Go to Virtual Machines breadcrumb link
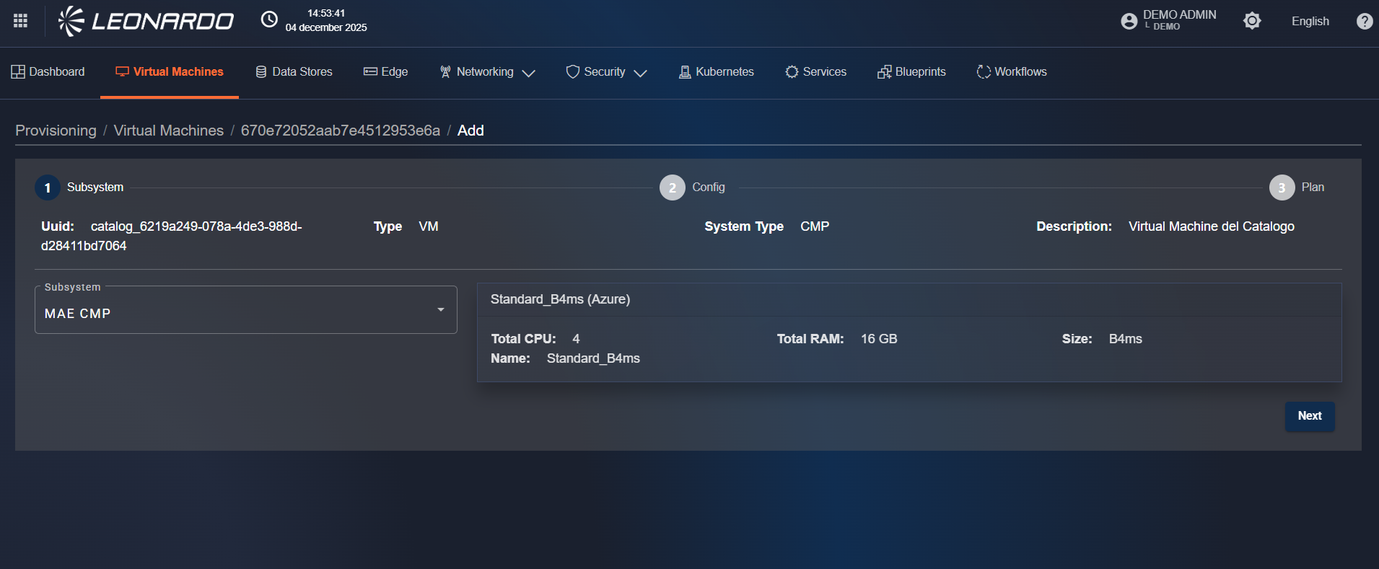This screenshot has width=1379, height=569. [168, 131]
